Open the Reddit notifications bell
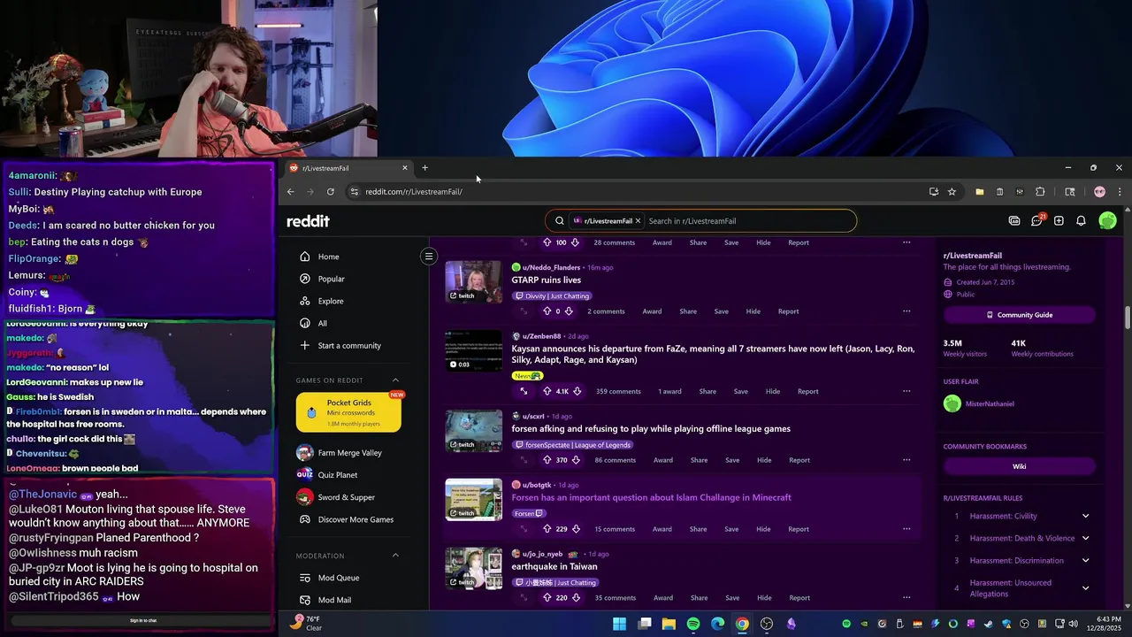This screenshot has width=1132, height=637. pyautogui.click(x=1081, y=221)
